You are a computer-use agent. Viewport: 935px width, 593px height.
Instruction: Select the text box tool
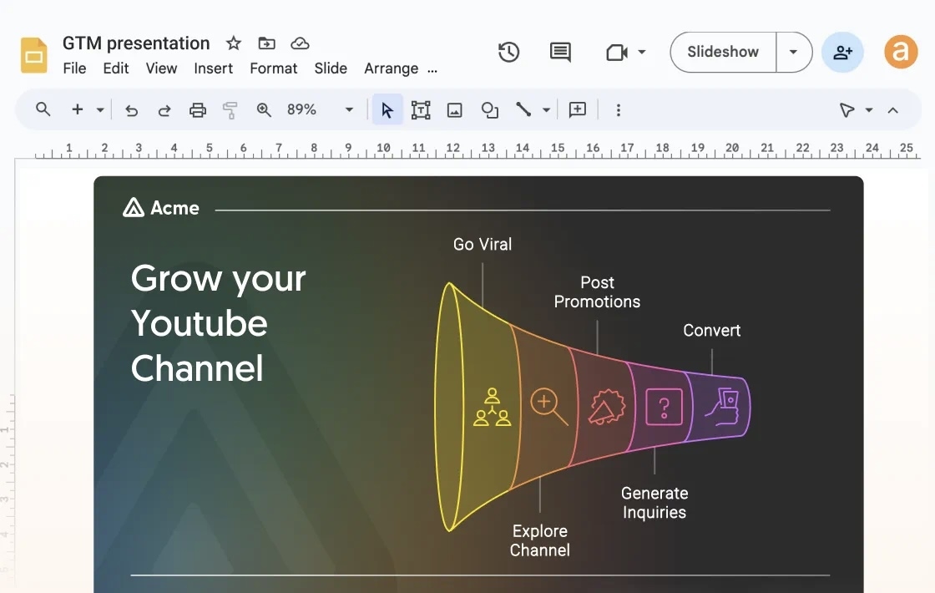pyautogui.click(x=421, y=109)
